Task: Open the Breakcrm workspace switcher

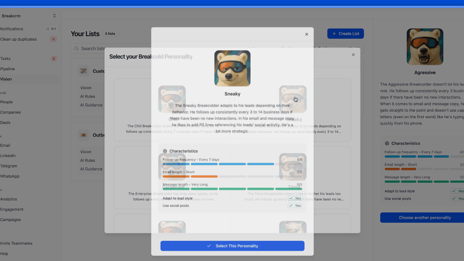Action: coord(29,16)
